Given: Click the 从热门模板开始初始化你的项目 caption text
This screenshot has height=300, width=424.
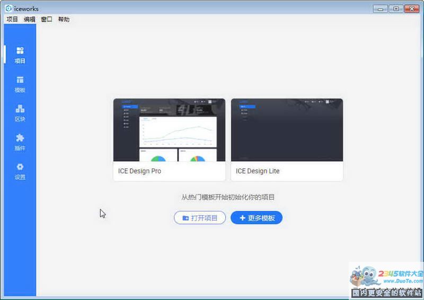Looking at the screenshot, I should click(228, 197).
